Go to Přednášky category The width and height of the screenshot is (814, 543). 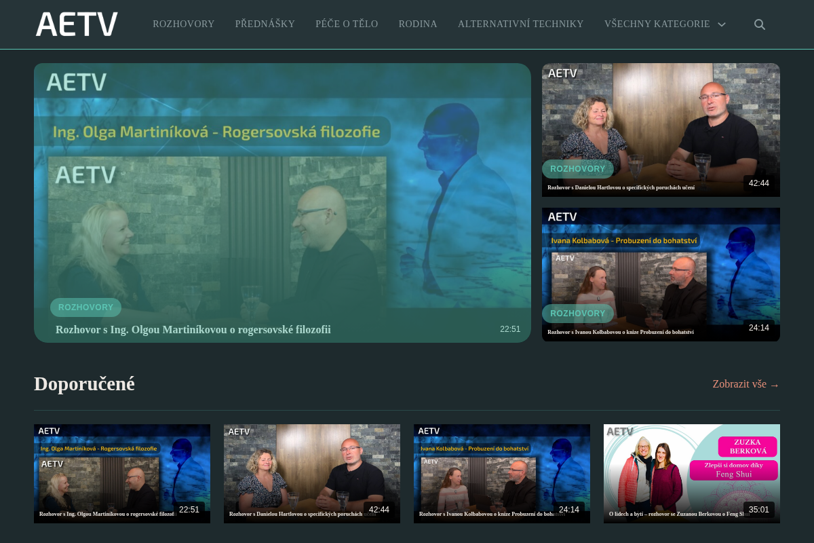click(265, 24)
